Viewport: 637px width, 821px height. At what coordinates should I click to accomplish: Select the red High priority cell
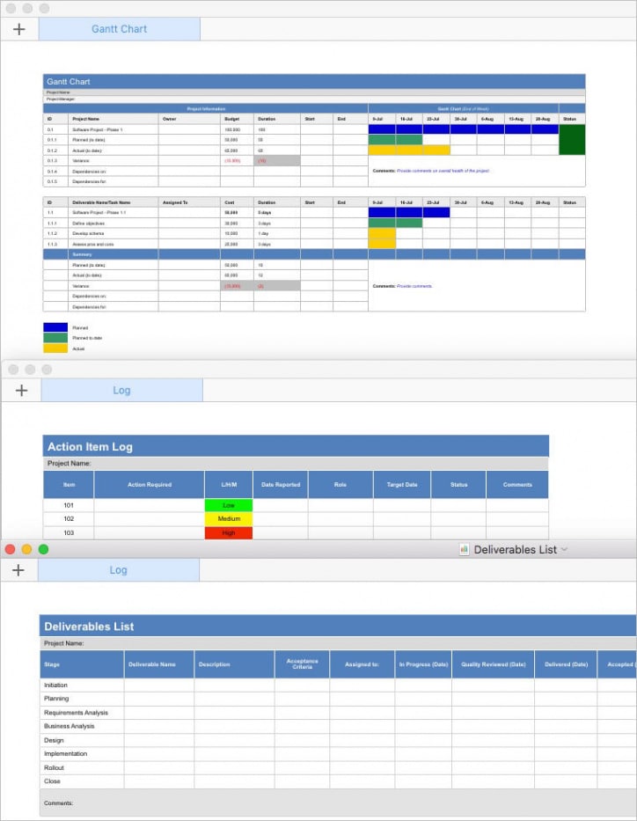pos(228,533)
